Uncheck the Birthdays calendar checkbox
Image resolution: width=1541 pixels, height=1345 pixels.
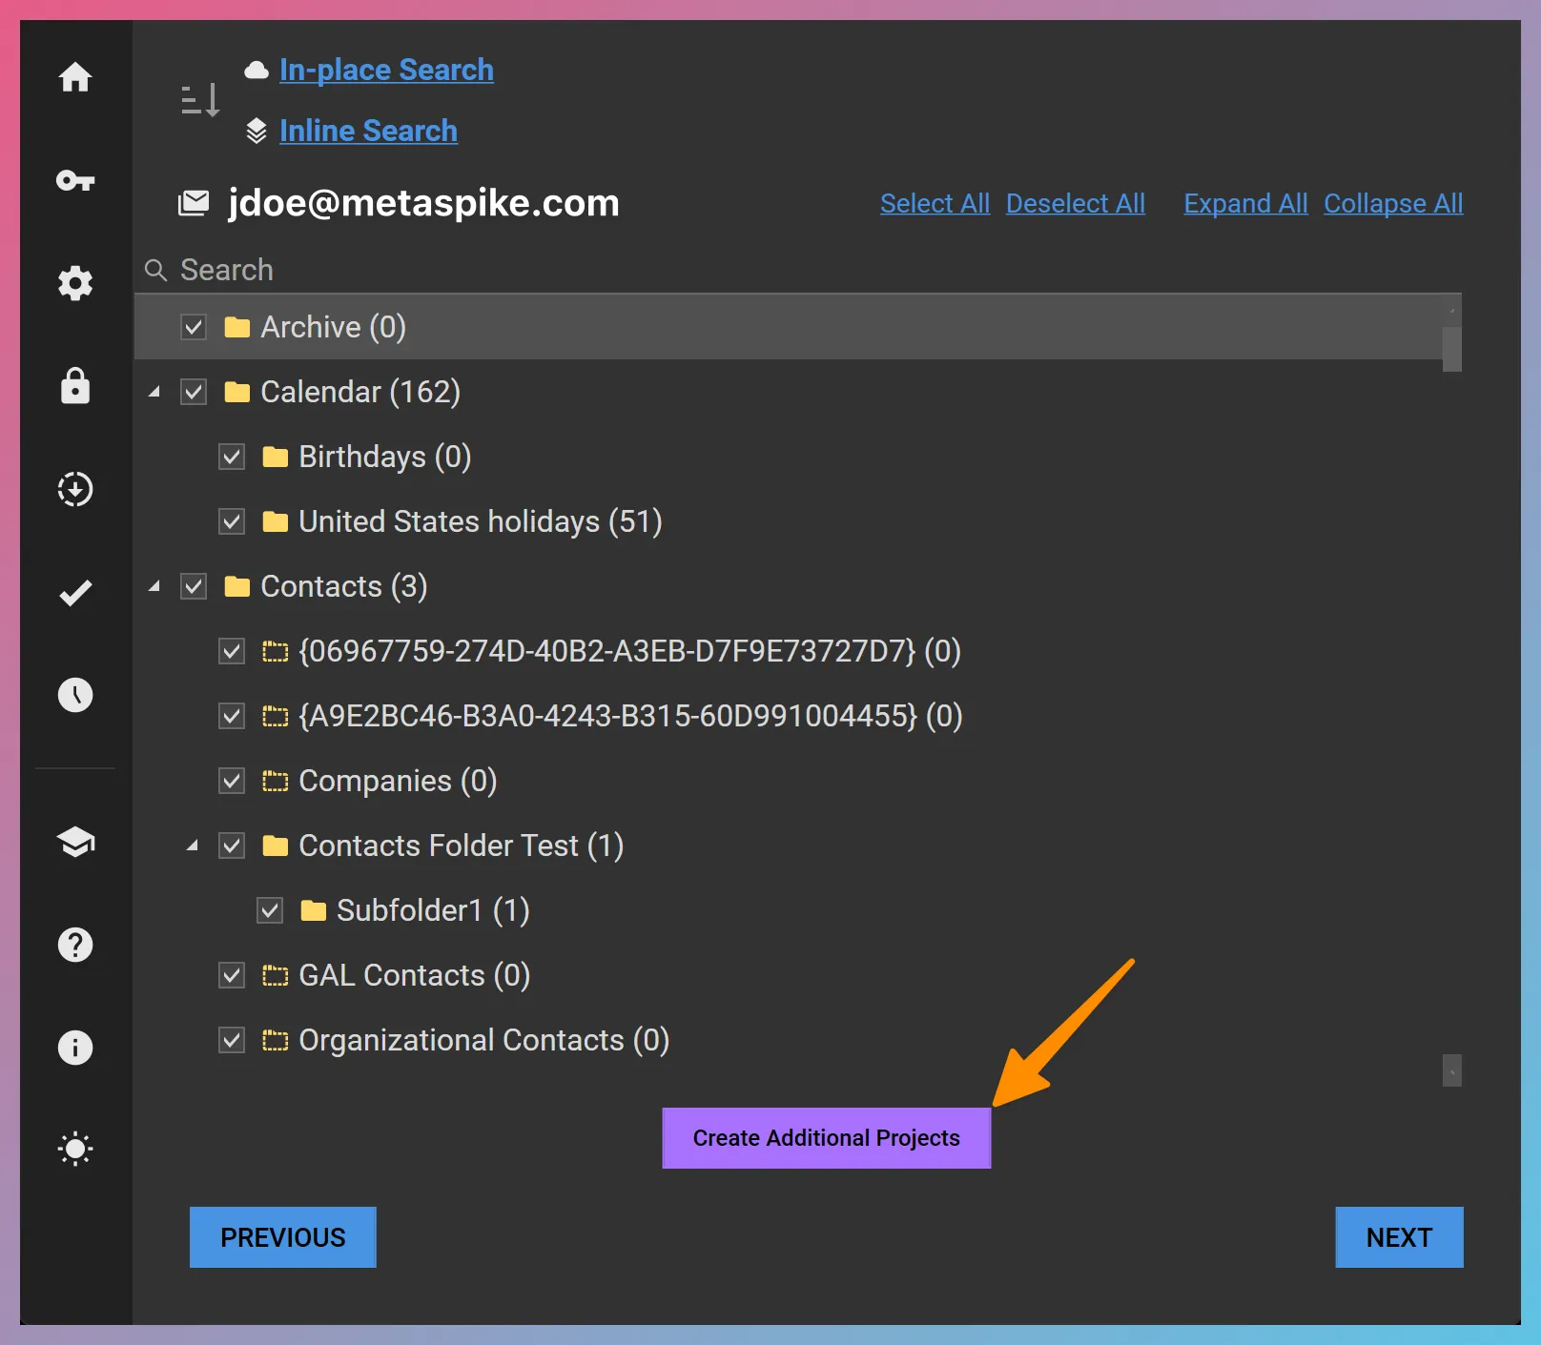[x=232, y=457]
